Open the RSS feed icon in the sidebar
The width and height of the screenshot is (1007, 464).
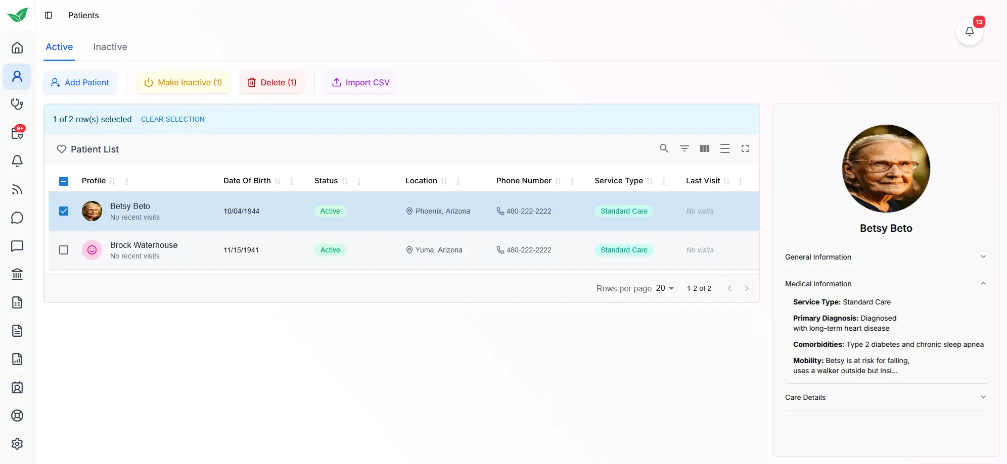point(17,189)
